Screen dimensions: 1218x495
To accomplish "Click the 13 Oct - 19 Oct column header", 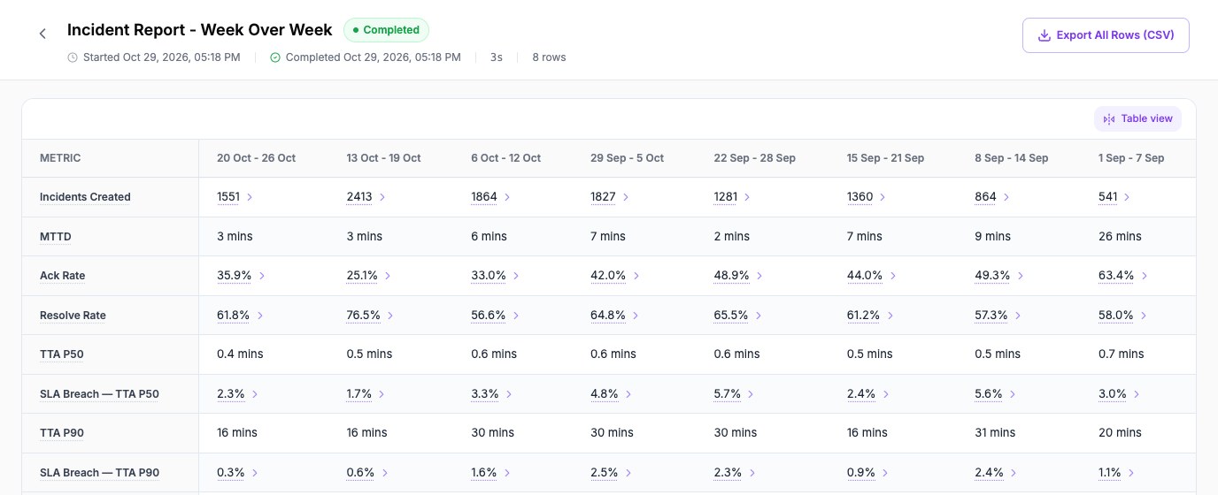I will pos(384,158).
